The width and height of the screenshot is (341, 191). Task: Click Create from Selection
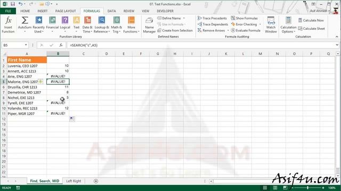175,31
